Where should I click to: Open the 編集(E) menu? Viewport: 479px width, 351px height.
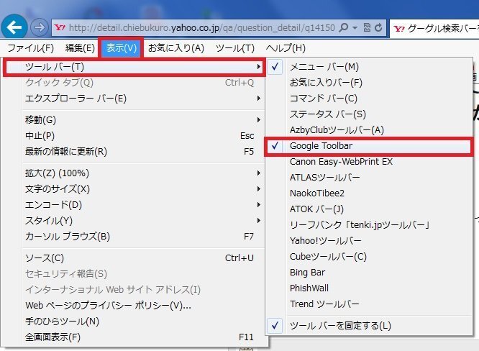tap(80, 48)
